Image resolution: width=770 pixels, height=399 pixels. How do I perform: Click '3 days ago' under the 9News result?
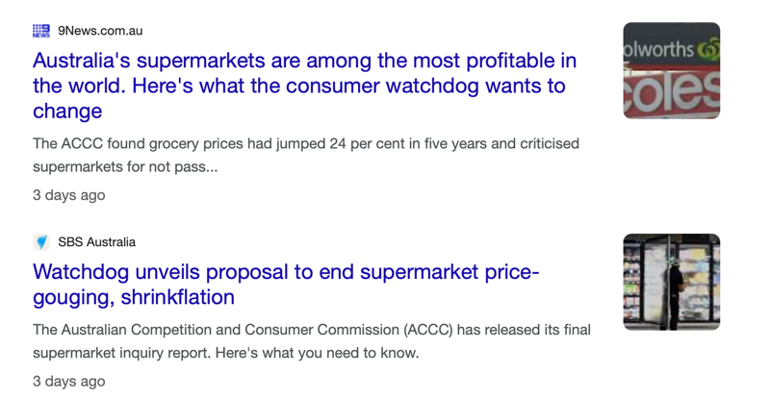tap(69, 195)
